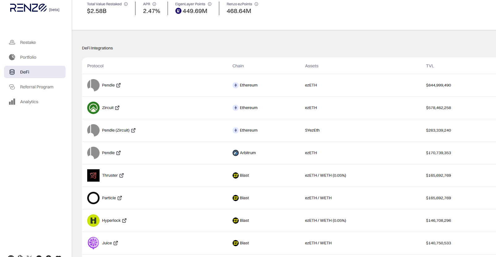This screenshot has width=496, height=257.
Task: Select the SYezEth asset cell
Action: [312, 130]
